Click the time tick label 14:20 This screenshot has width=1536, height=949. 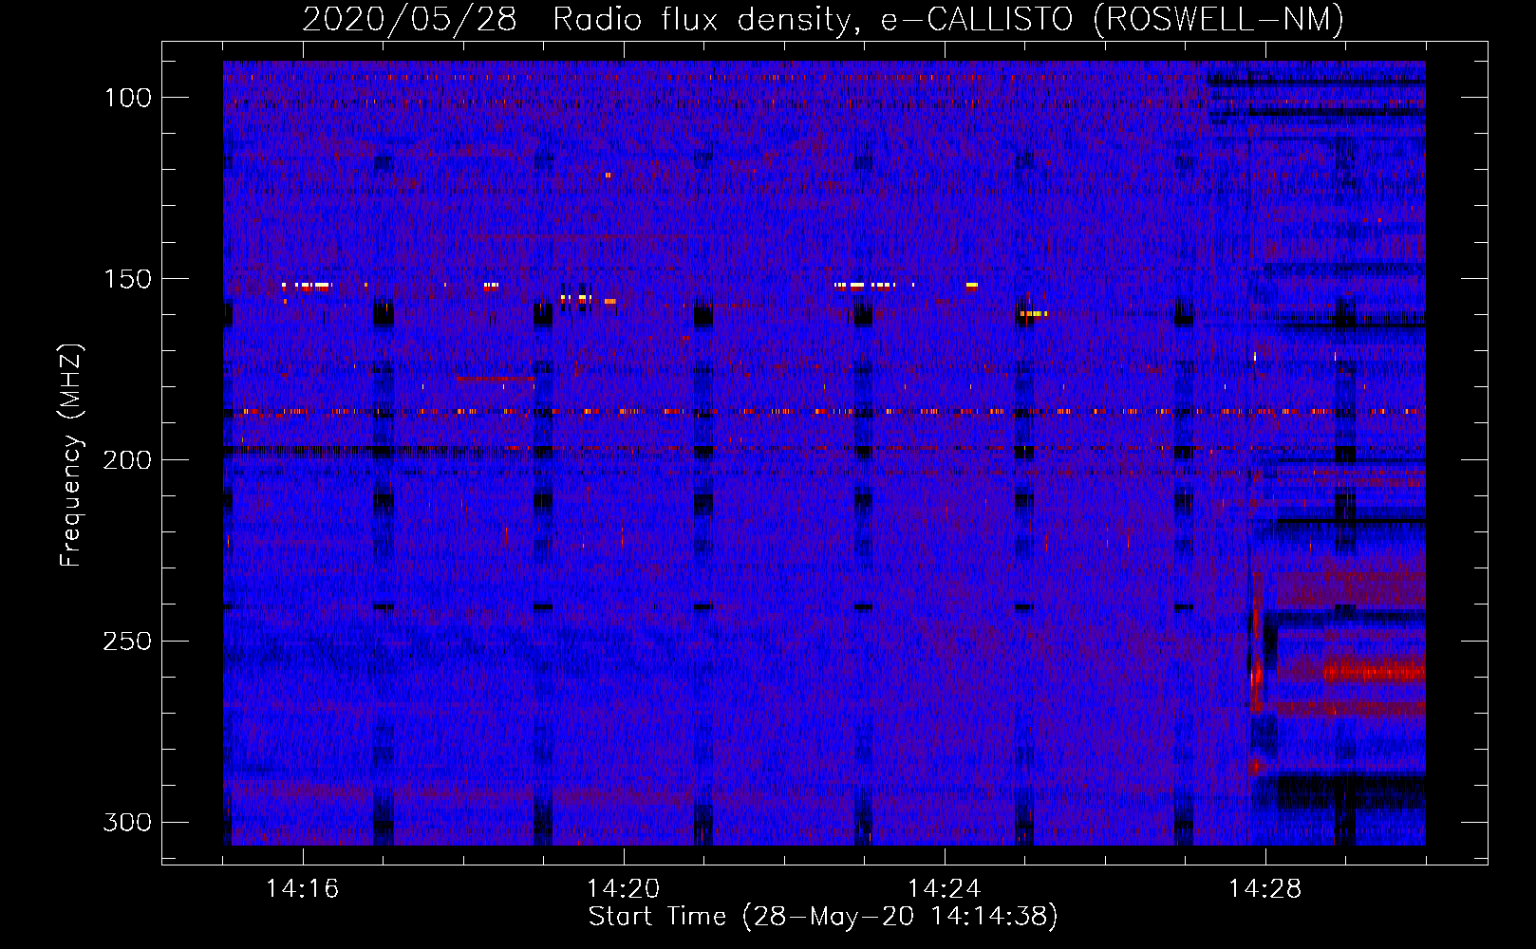[x=624, y=889]
